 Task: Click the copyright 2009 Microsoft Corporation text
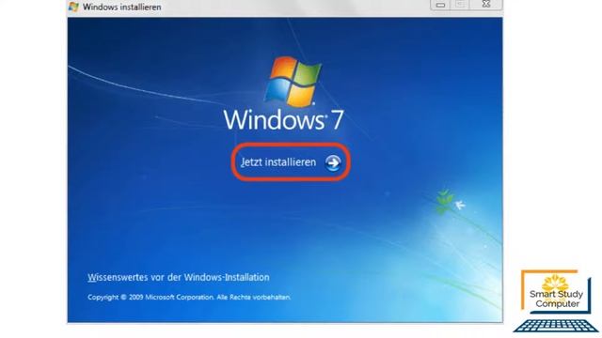189,297
